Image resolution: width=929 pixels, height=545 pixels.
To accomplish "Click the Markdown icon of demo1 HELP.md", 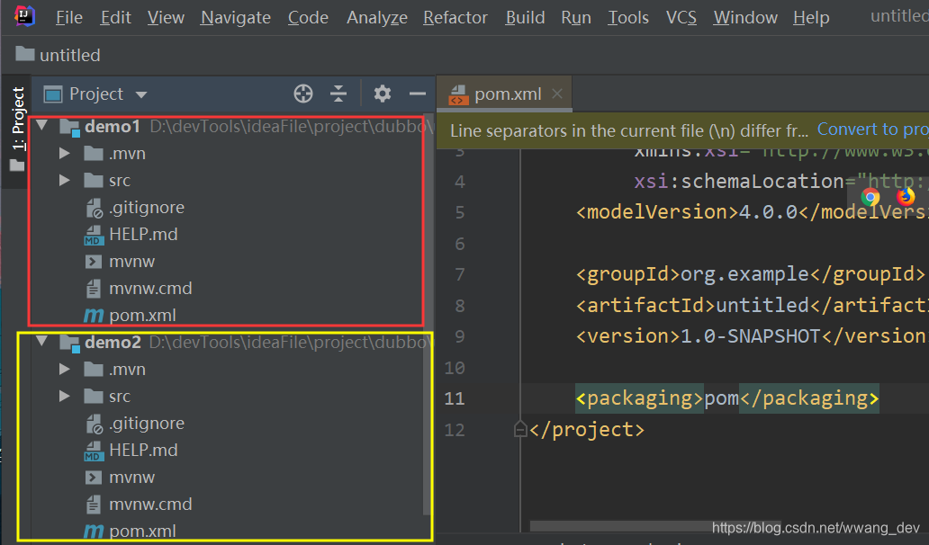I will 93,235.
